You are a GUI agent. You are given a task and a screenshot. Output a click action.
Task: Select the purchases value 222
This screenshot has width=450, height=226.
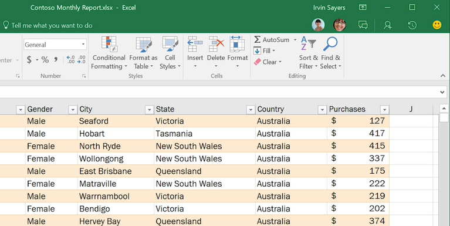click(358, 184)
